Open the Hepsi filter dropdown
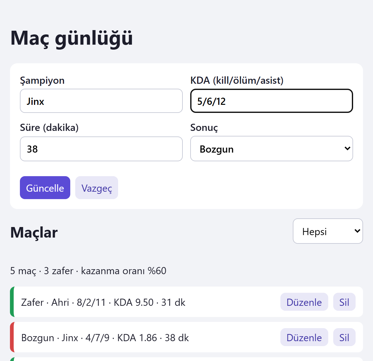The width and height of the screenshot is (373, 361). pos(328,231)
